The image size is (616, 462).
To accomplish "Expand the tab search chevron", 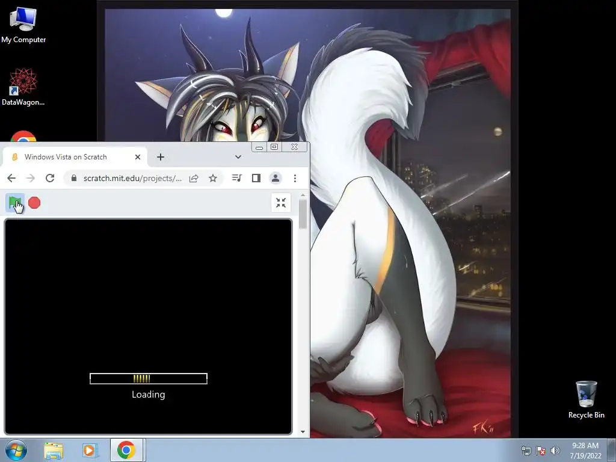I will click(x=238, y=157).
